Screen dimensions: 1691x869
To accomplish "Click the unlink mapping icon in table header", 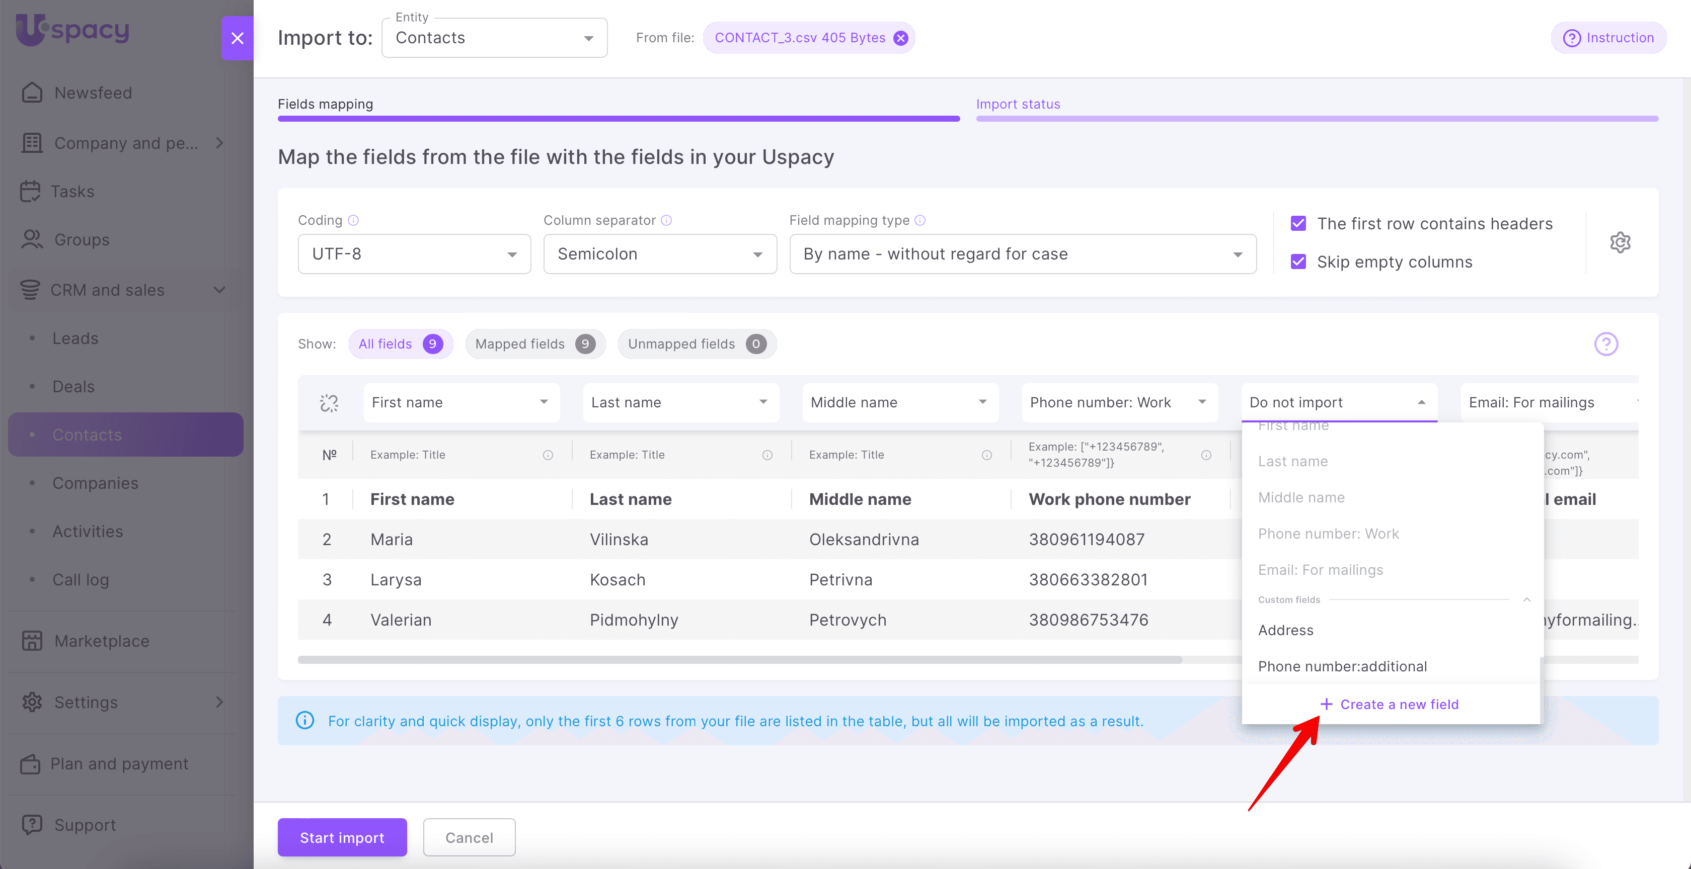I will click(329, 403).
